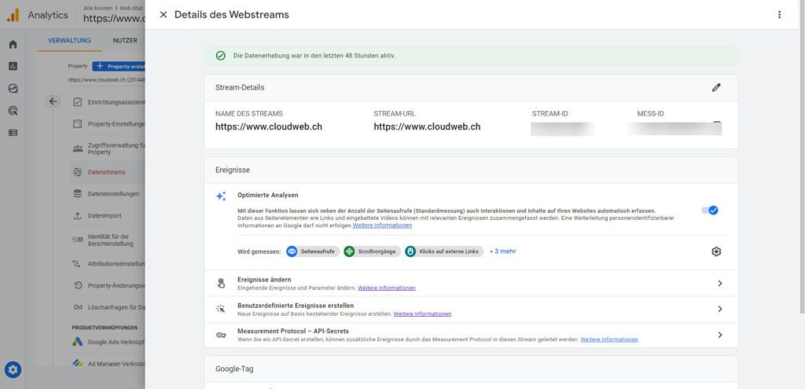Viewport: 805px width, 389px height.
Task: Click the Google-Tag section header
Action: point(472,369)
